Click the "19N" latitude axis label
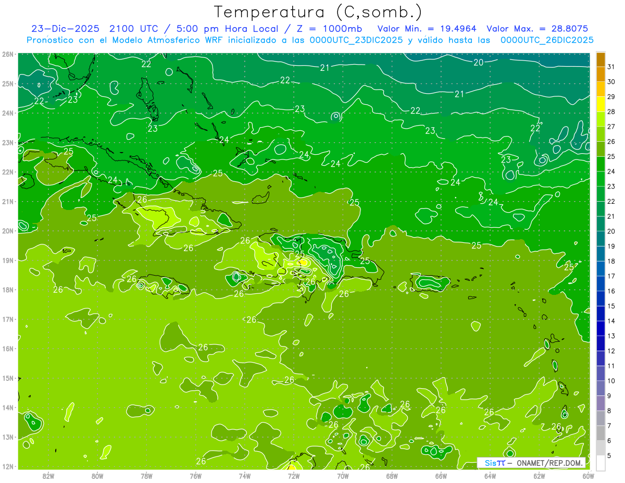625x483 pixels. click(8, 261)
